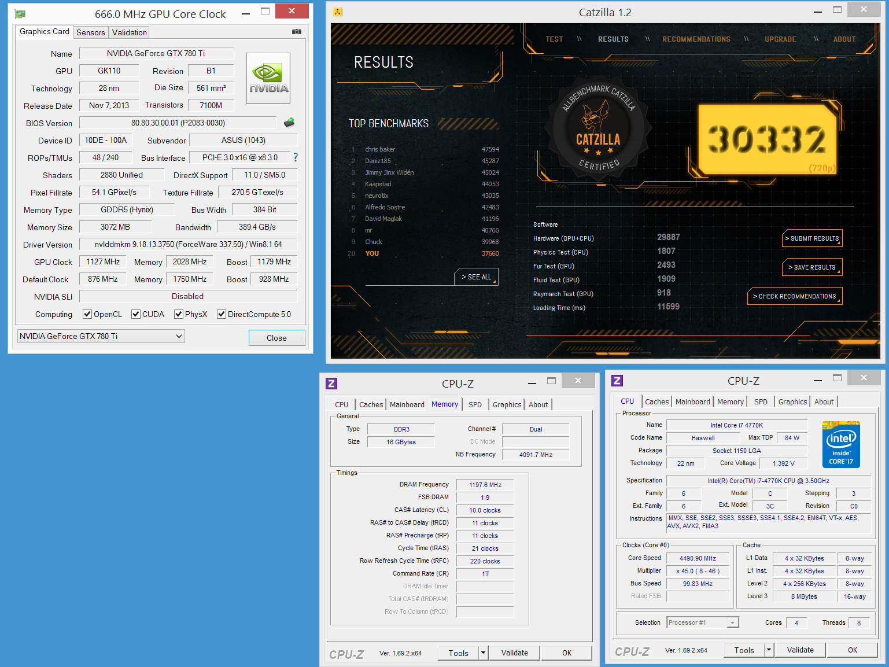Click the GPU-Z Close button

[276, 338]
